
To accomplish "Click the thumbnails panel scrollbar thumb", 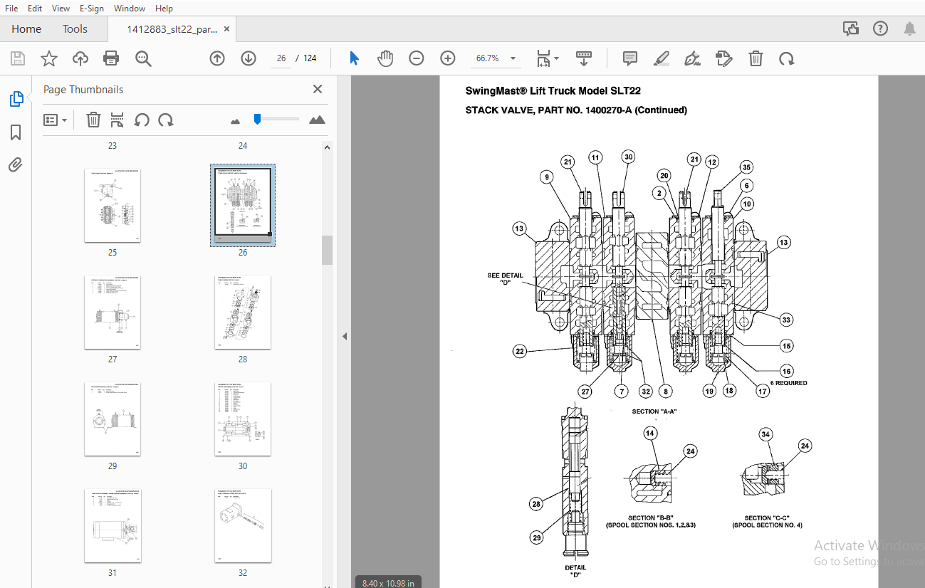I will click(327, 250).
